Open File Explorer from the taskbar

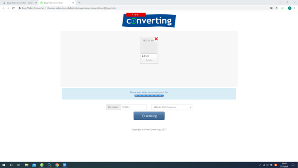(x=26, y=165)
